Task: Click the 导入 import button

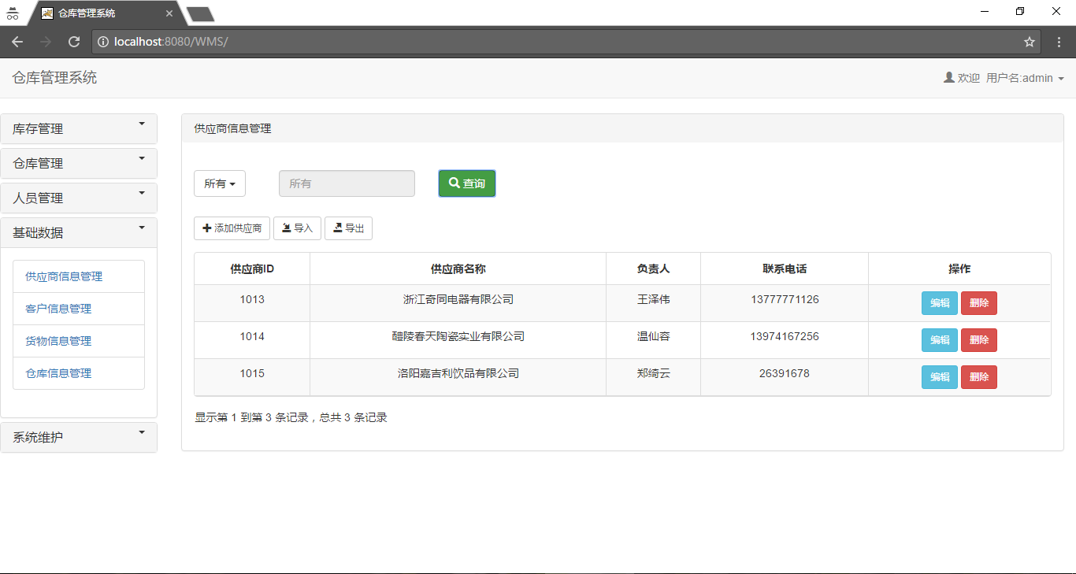Action: click(x=297, y=228)
